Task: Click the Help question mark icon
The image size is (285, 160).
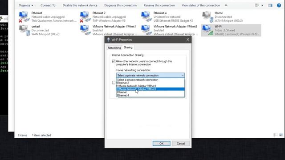Action: coord(279,5)
